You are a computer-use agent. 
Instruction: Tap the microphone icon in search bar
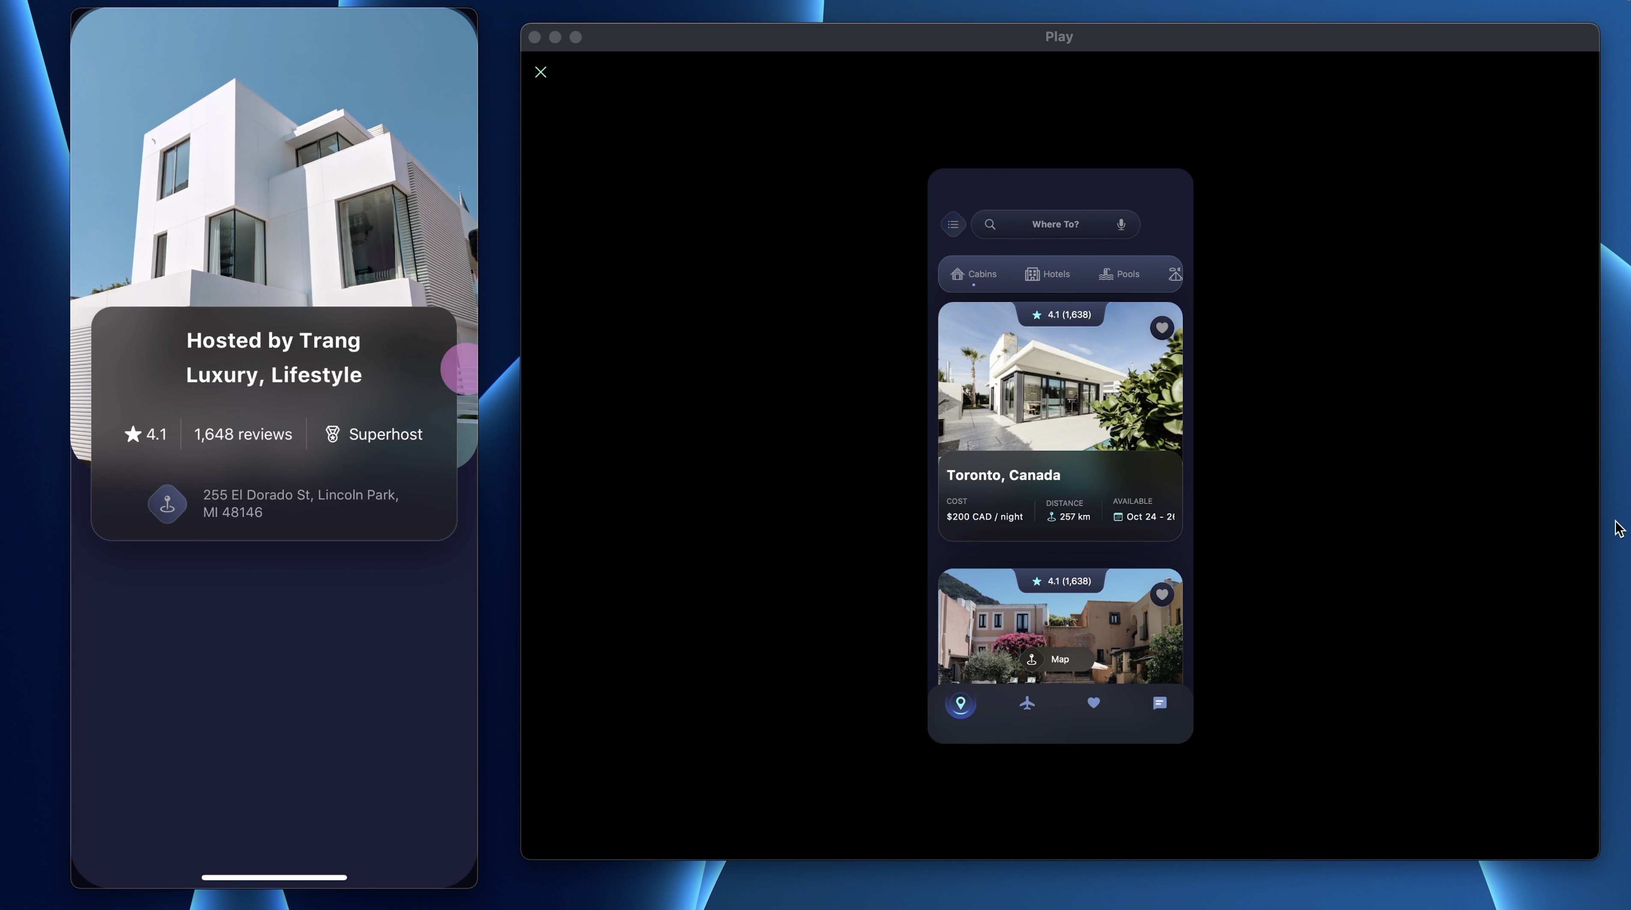(1121, 225)
